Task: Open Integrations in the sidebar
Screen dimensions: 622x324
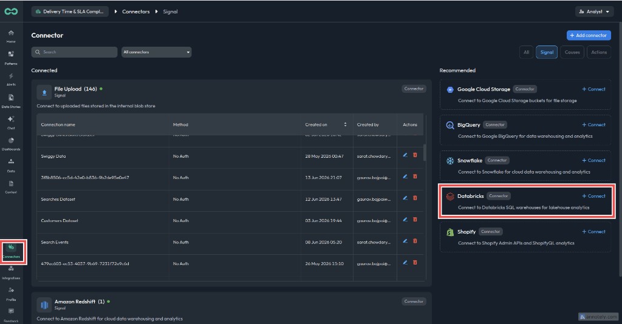Action: click(11, 272)
